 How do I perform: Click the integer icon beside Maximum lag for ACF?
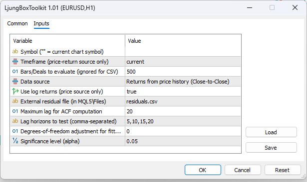coord(15,111)
